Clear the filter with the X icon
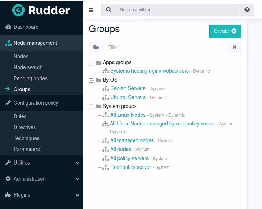 coord(235,47)
